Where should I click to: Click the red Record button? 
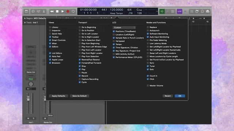coord(68,11)
